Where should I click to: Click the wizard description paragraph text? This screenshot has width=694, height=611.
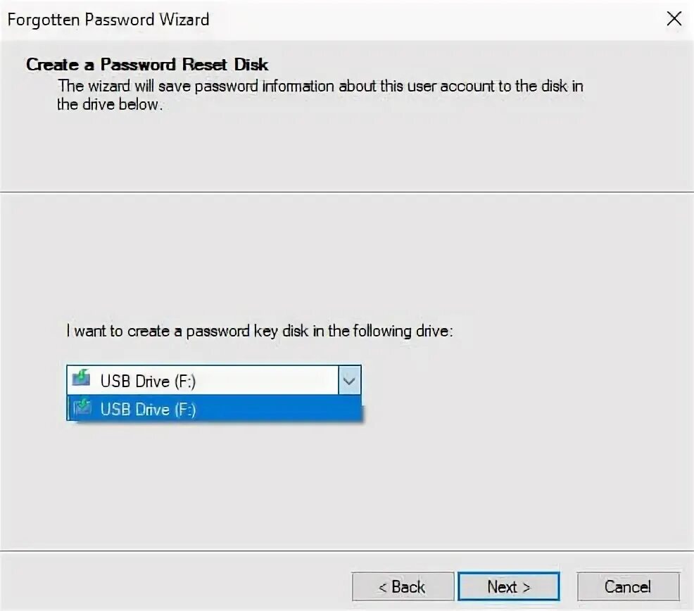click(x=320, y=95)
